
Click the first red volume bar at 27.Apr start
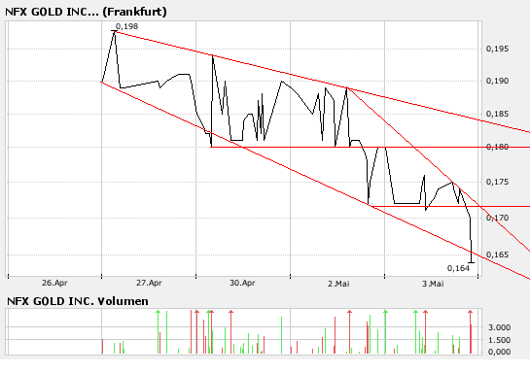102,347
